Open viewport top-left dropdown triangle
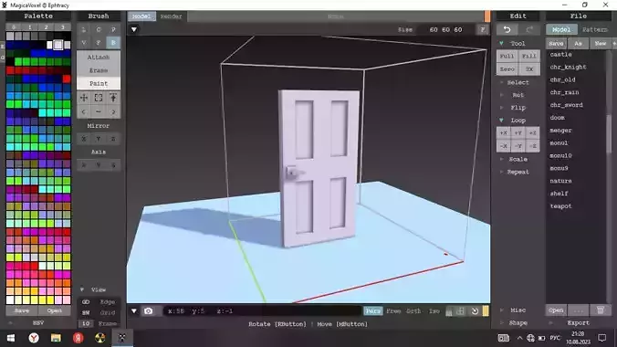The height and width of the screenshot is (347, 617). [x=134, y=29]
